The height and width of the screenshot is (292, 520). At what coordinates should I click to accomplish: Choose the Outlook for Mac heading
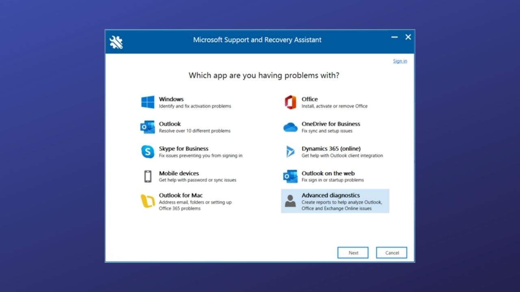pyautogui.click(x=181, y=195)
